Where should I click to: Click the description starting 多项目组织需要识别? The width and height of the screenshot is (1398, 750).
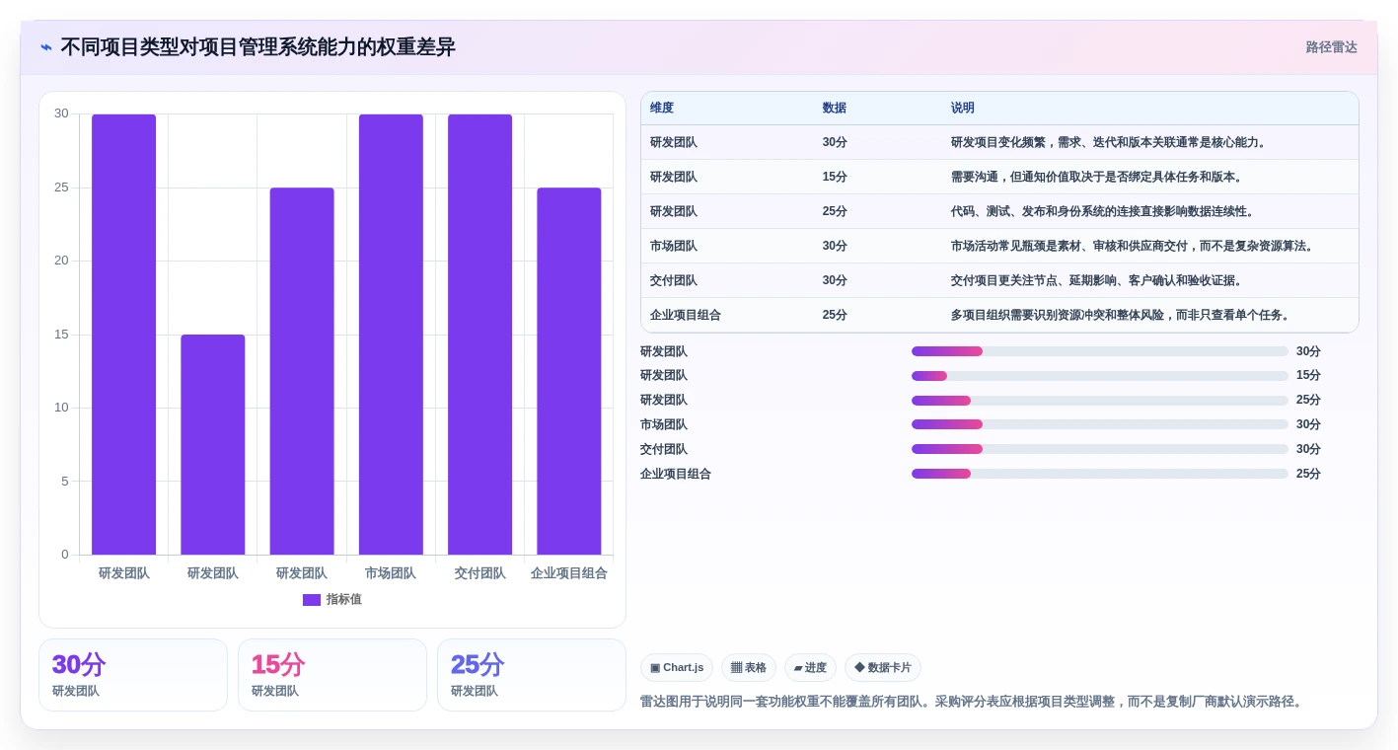click(1121, 315)
